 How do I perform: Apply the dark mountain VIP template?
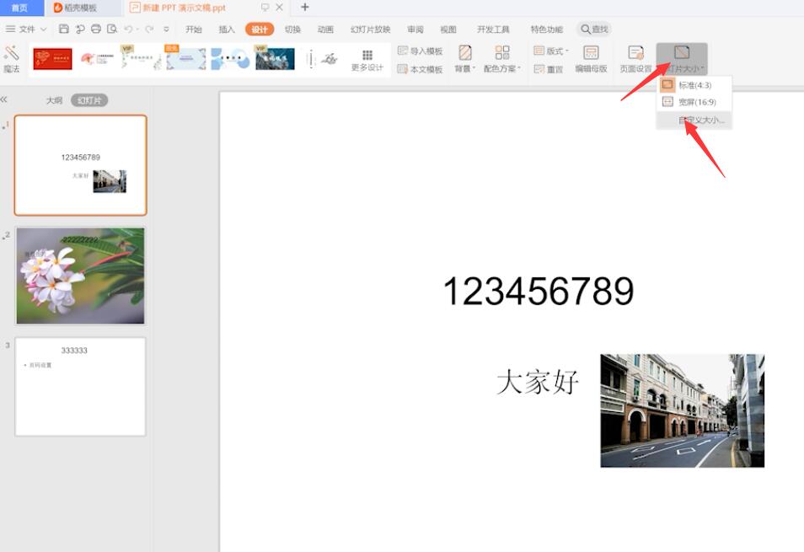tap(275, 59)
